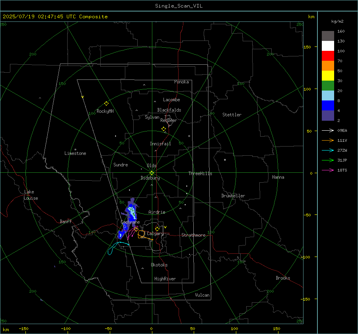Click the green 31JP track arrow
The image size is (358, 334).
coord(328,160)
